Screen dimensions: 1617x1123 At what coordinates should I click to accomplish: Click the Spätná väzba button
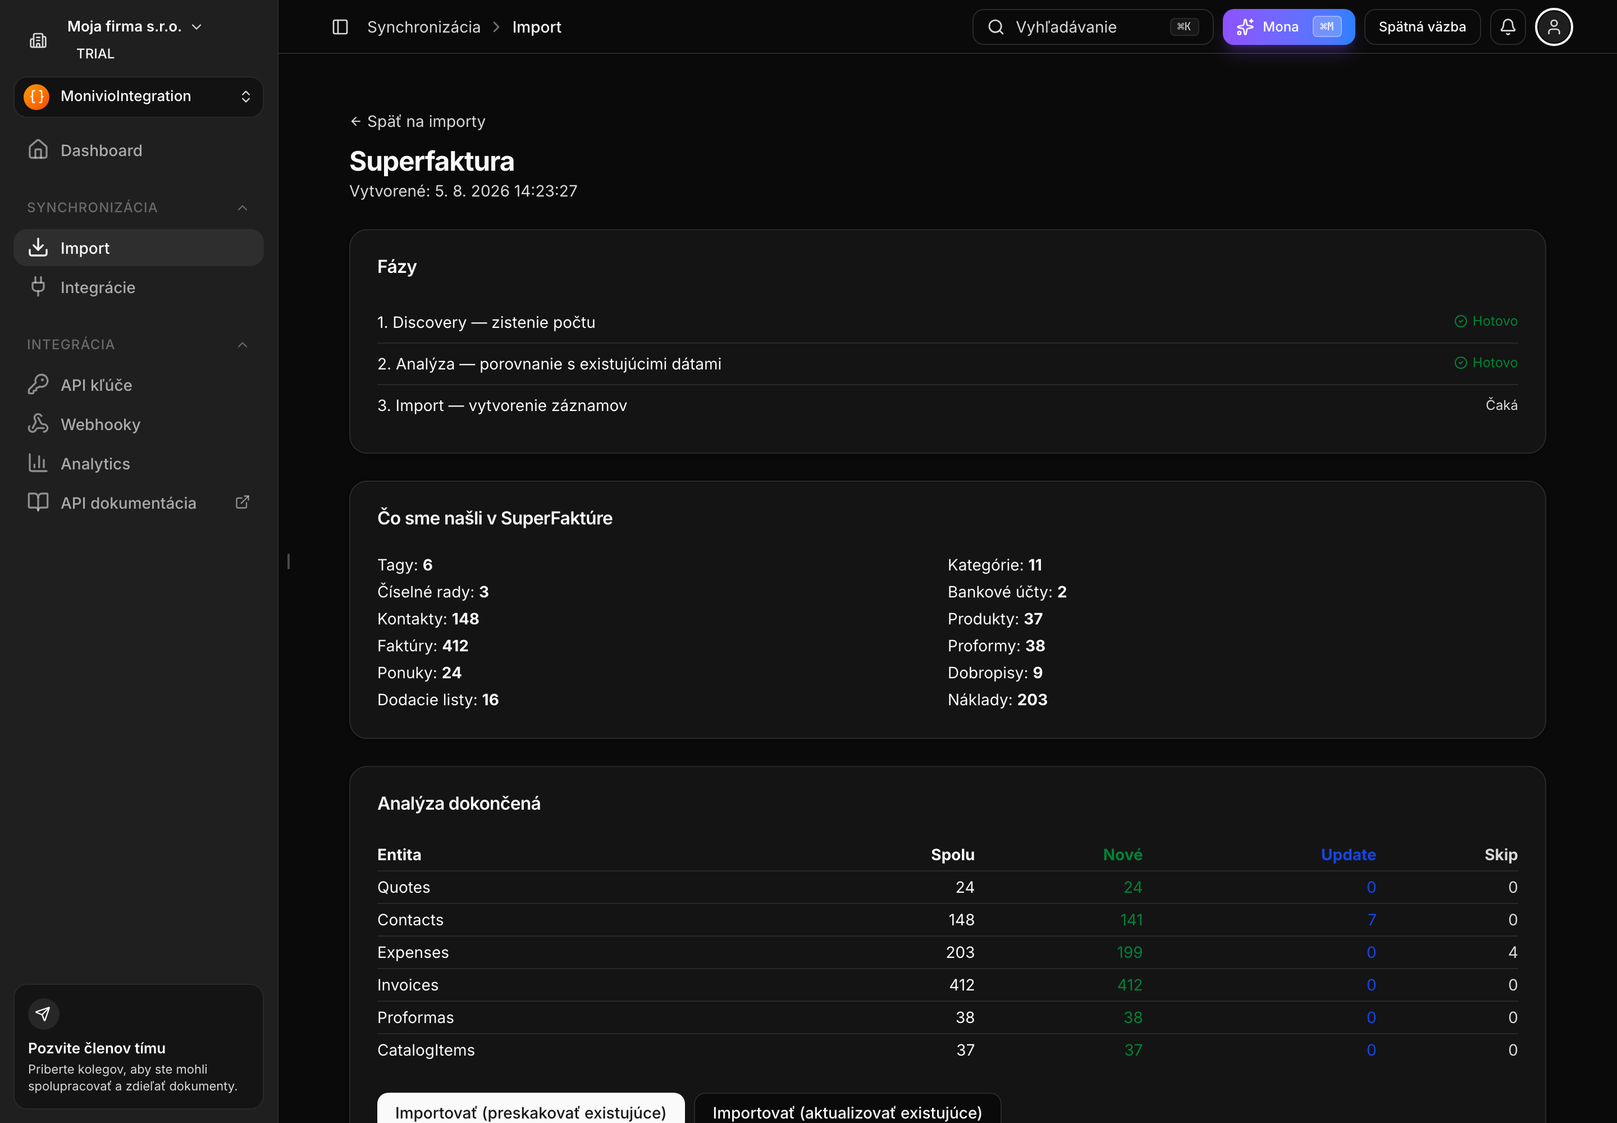(x=1422, y=27)
